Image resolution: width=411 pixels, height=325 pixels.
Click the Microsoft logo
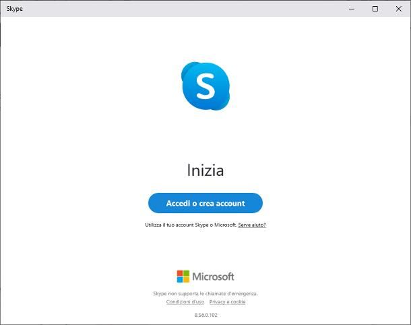(x=205, y=276)
